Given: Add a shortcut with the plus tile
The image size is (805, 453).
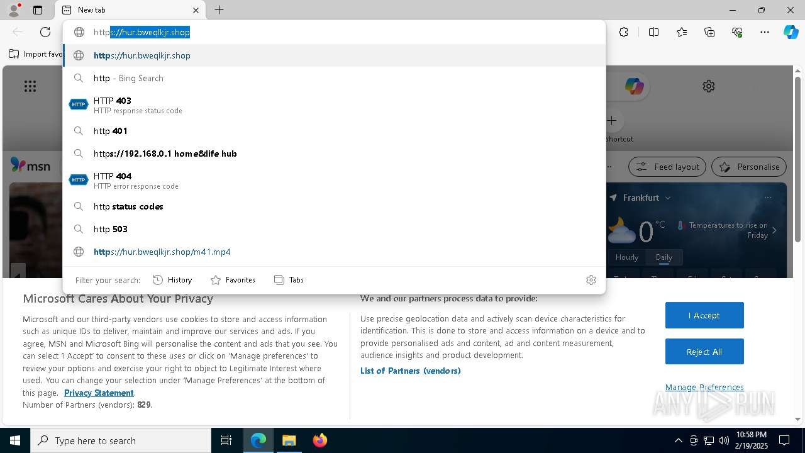Looking at the screenshot, I should (x=612, y=120).
